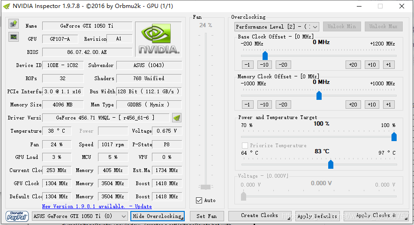Click the Subvendor field ASUS (1043)
Image resolution: width=414 pixels, height=225 pixels.
point(149,65)
